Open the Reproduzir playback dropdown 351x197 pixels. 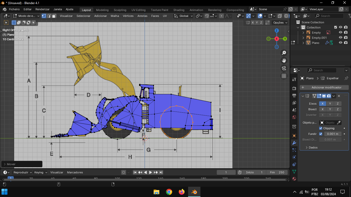(22, 172)
